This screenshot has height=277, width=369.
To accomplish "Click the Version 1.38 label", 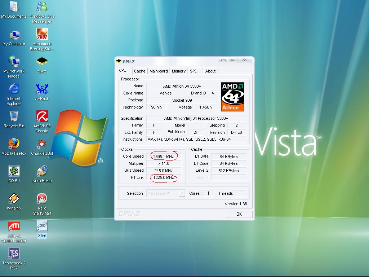I will point(236,204).
